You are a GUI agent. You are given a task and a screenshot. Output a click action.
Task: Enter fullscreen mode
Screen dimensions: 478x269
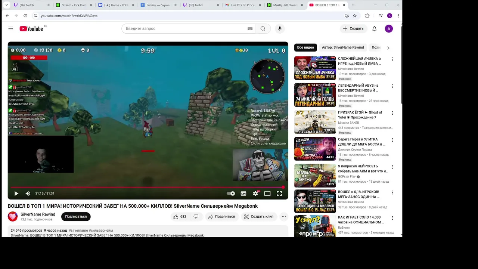(x=279, y=194)
